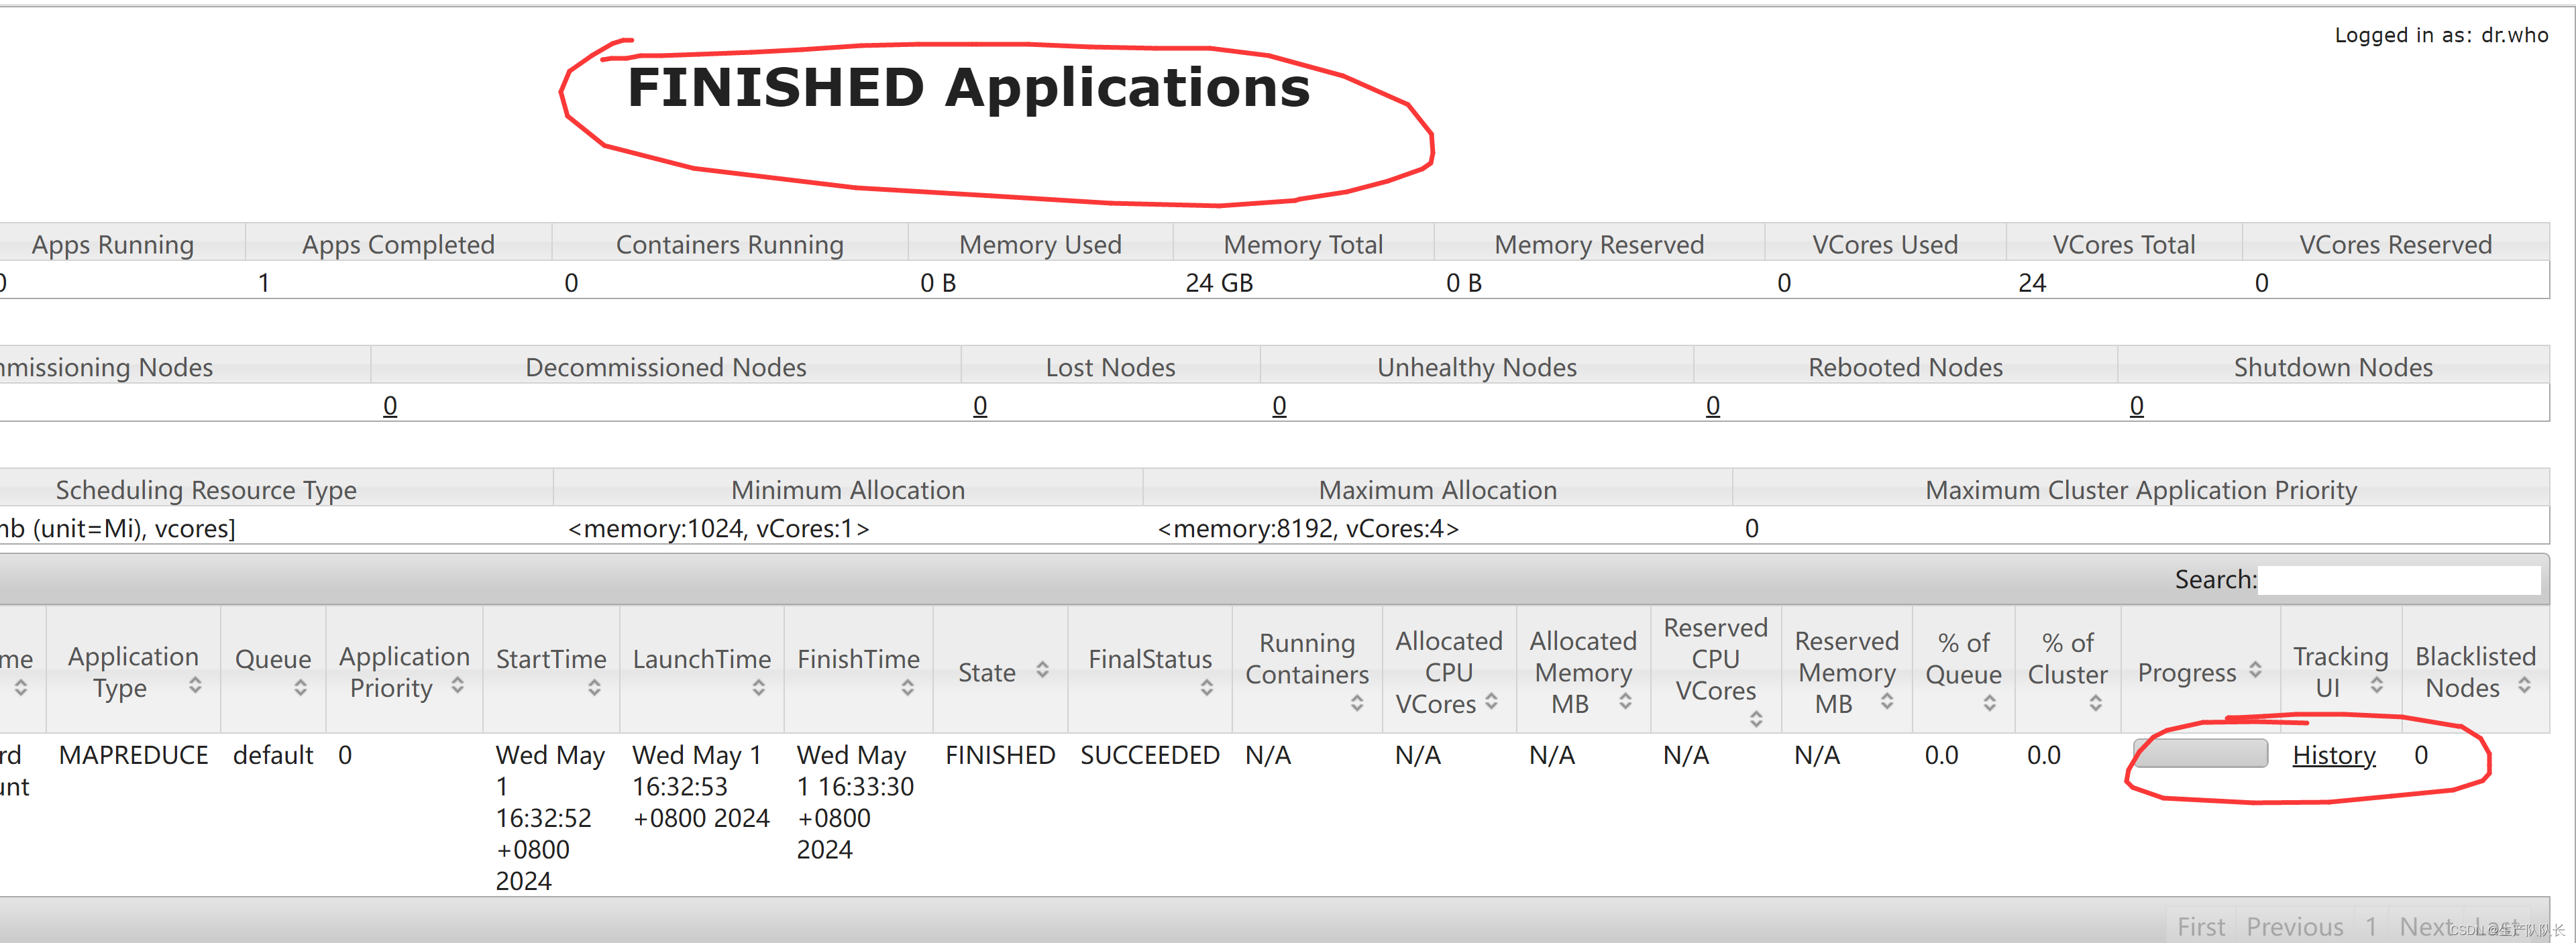
Task: Click Tracking UI sort arrows
Action: [2376, 686]
